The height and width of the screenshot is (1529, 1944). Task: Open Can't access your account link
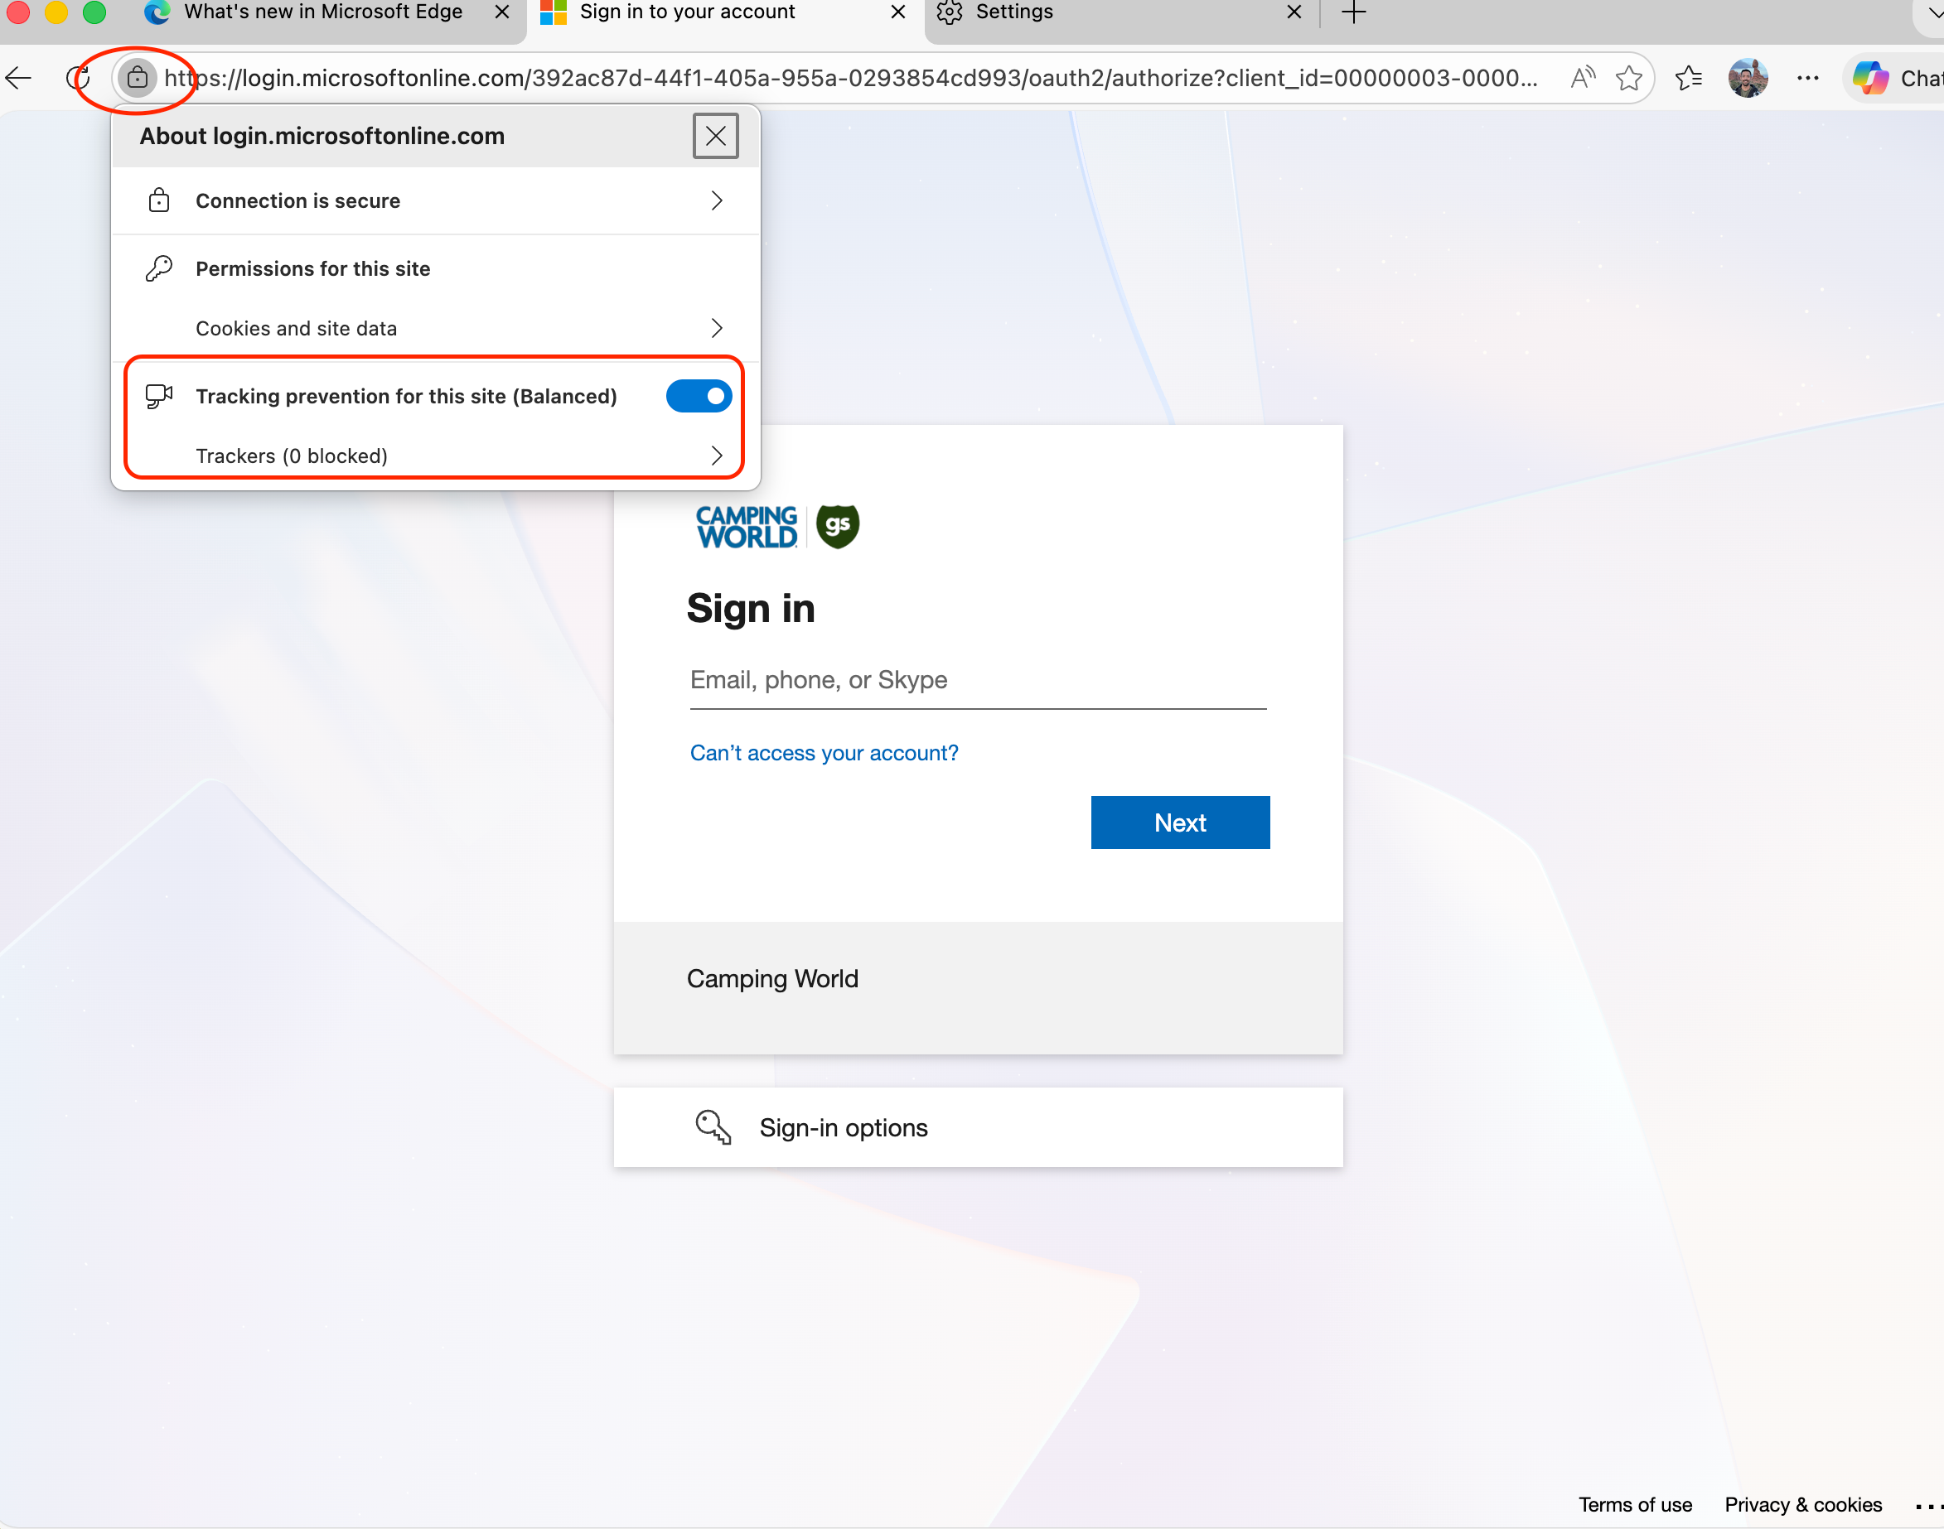[x=823, y=753]
